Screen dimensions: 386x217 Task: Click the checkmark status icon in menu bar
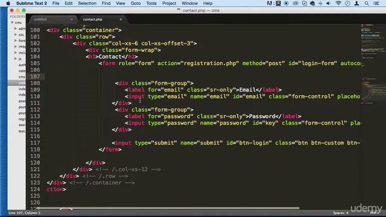(x=305, y=3)
